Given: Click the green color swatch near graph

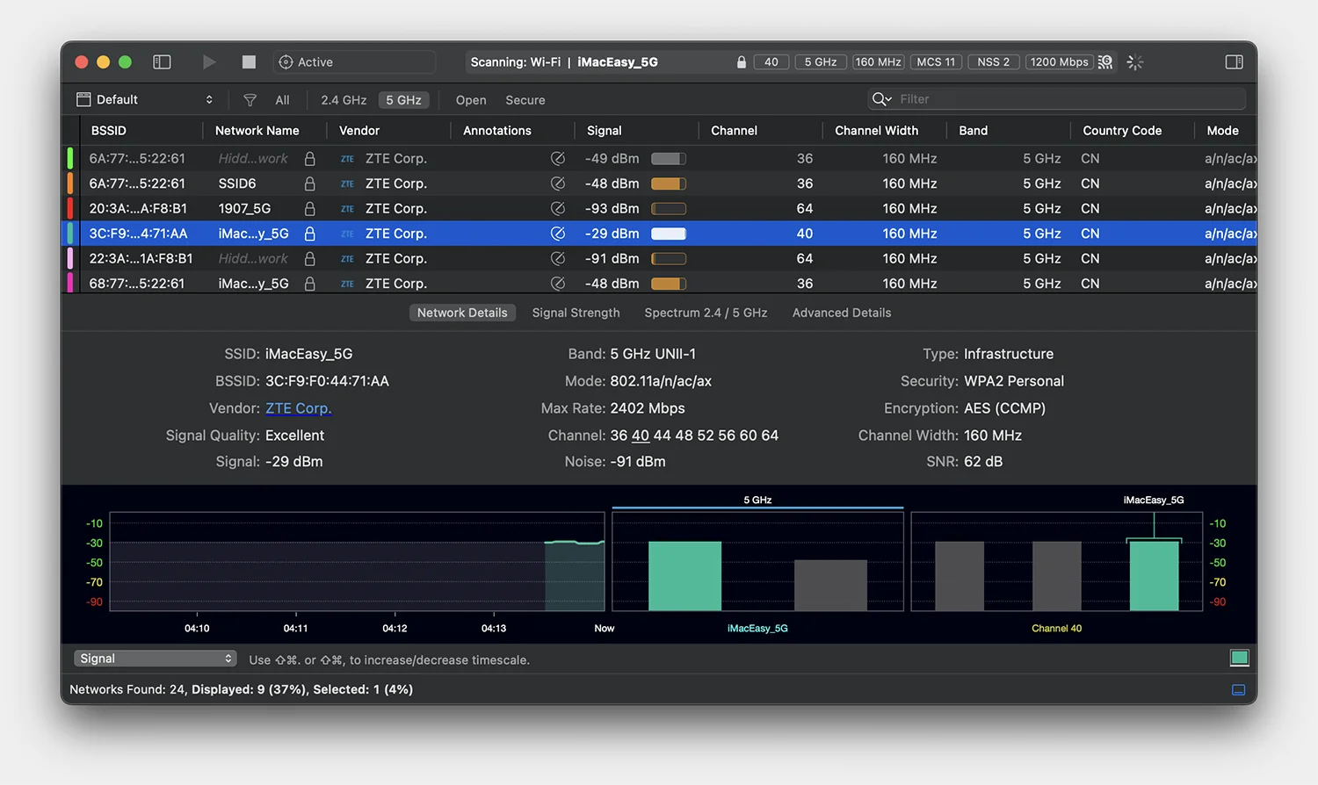Looking at the screenshot, I should click(x=1239, y=659).
